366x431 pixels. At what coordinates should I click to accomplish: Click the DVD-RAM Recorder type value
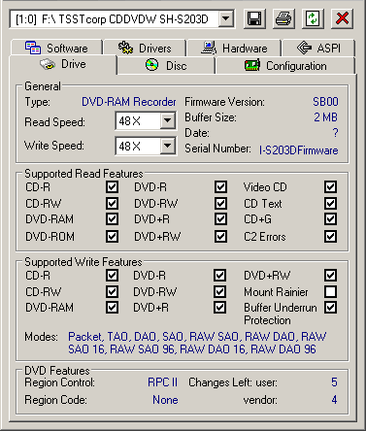129,102
